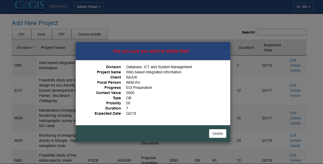This screenshot has width=323, height=164.
Task: Export the project list to Excel
Action: click(41, 34)
